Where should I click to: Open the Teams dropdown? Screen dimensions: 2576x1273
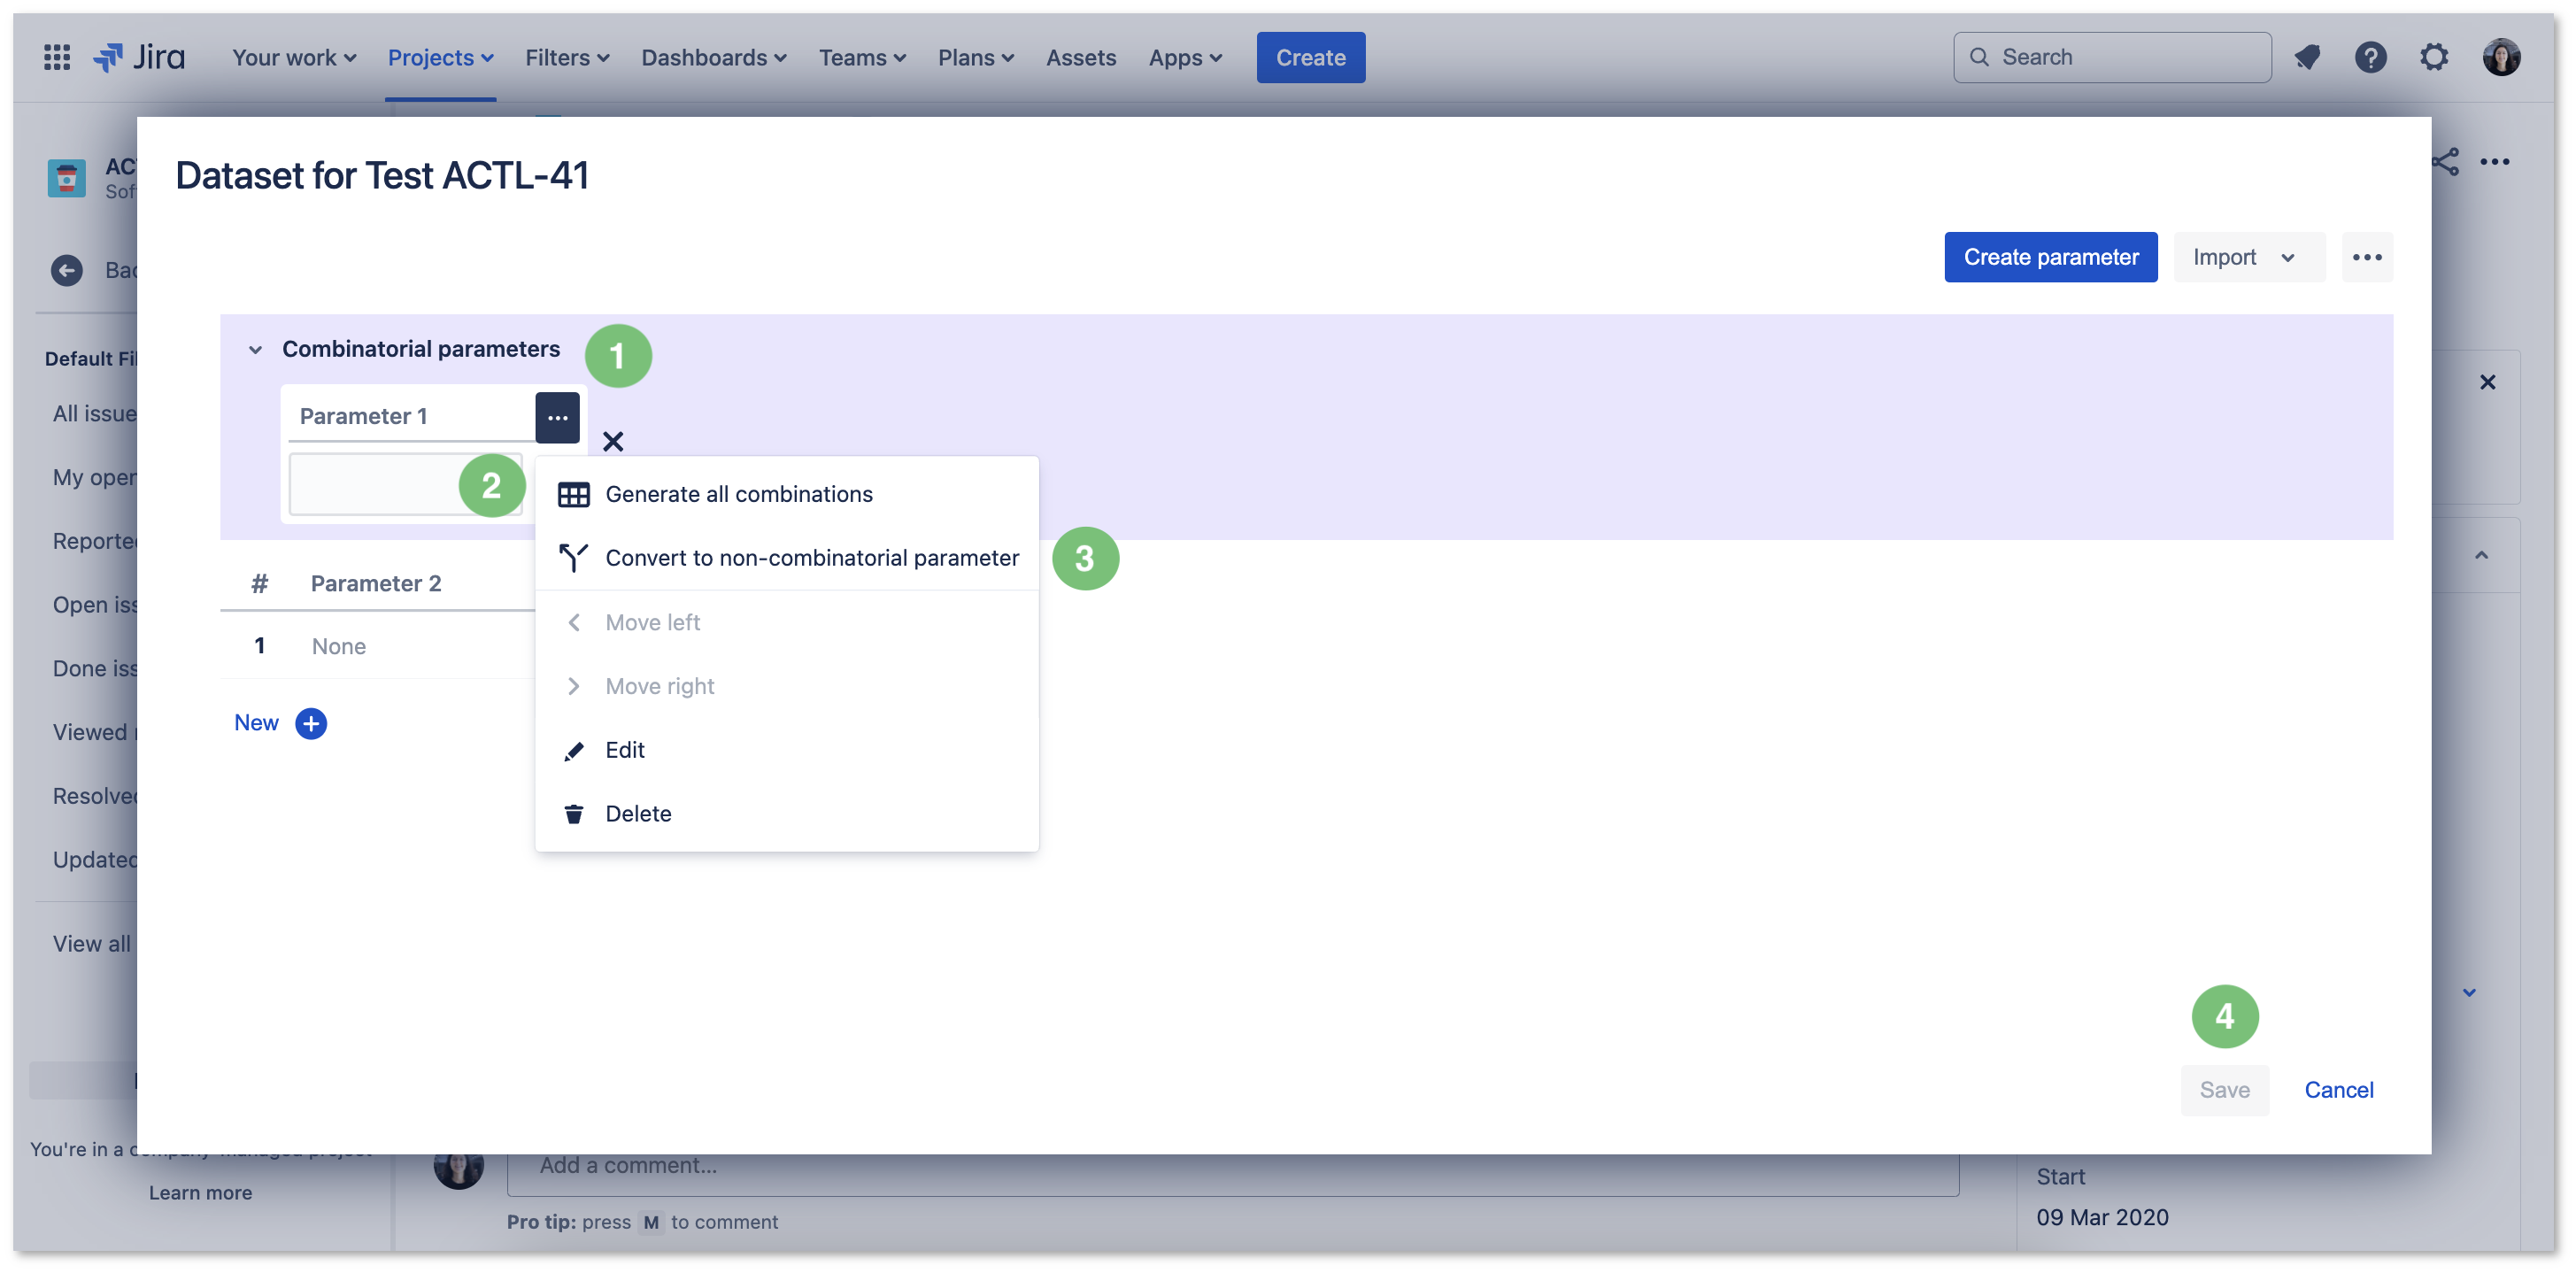(862, 57)
